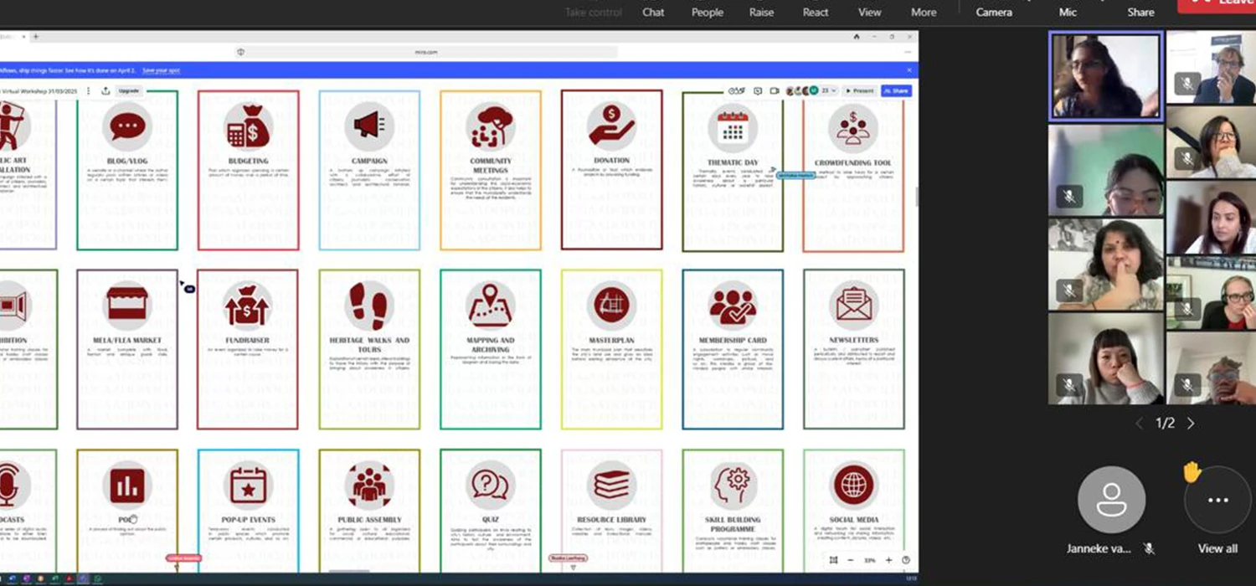Screen dimensions: 1256x586
Task: Go to next page of participant videos
Action: 1191,424
